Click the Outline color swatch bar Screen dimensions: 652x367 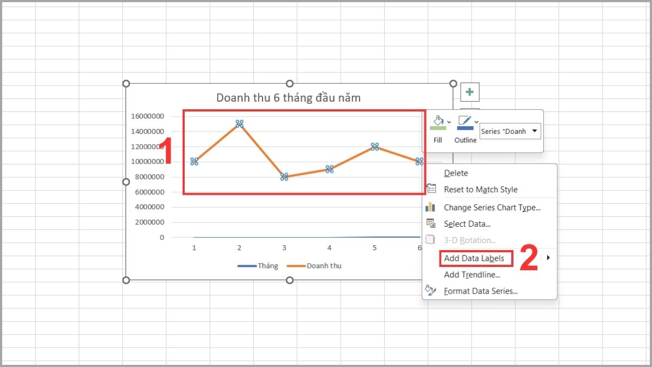pyautogui.click(x=465, y=128)
